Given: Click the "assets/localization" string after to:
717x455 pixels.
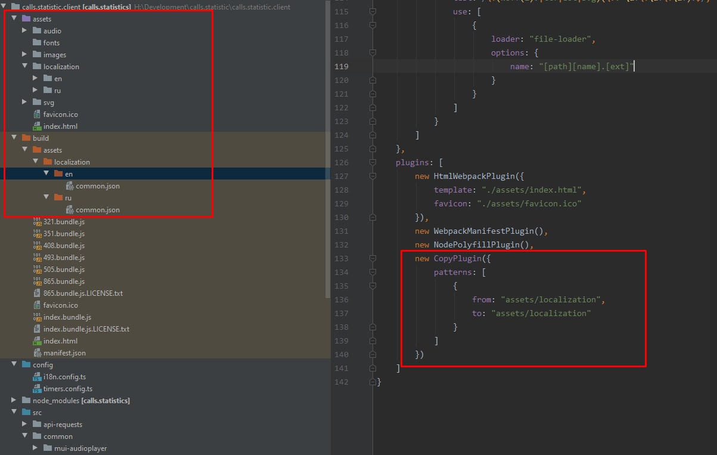Looking at the screenshot, I should coord(541,313).
